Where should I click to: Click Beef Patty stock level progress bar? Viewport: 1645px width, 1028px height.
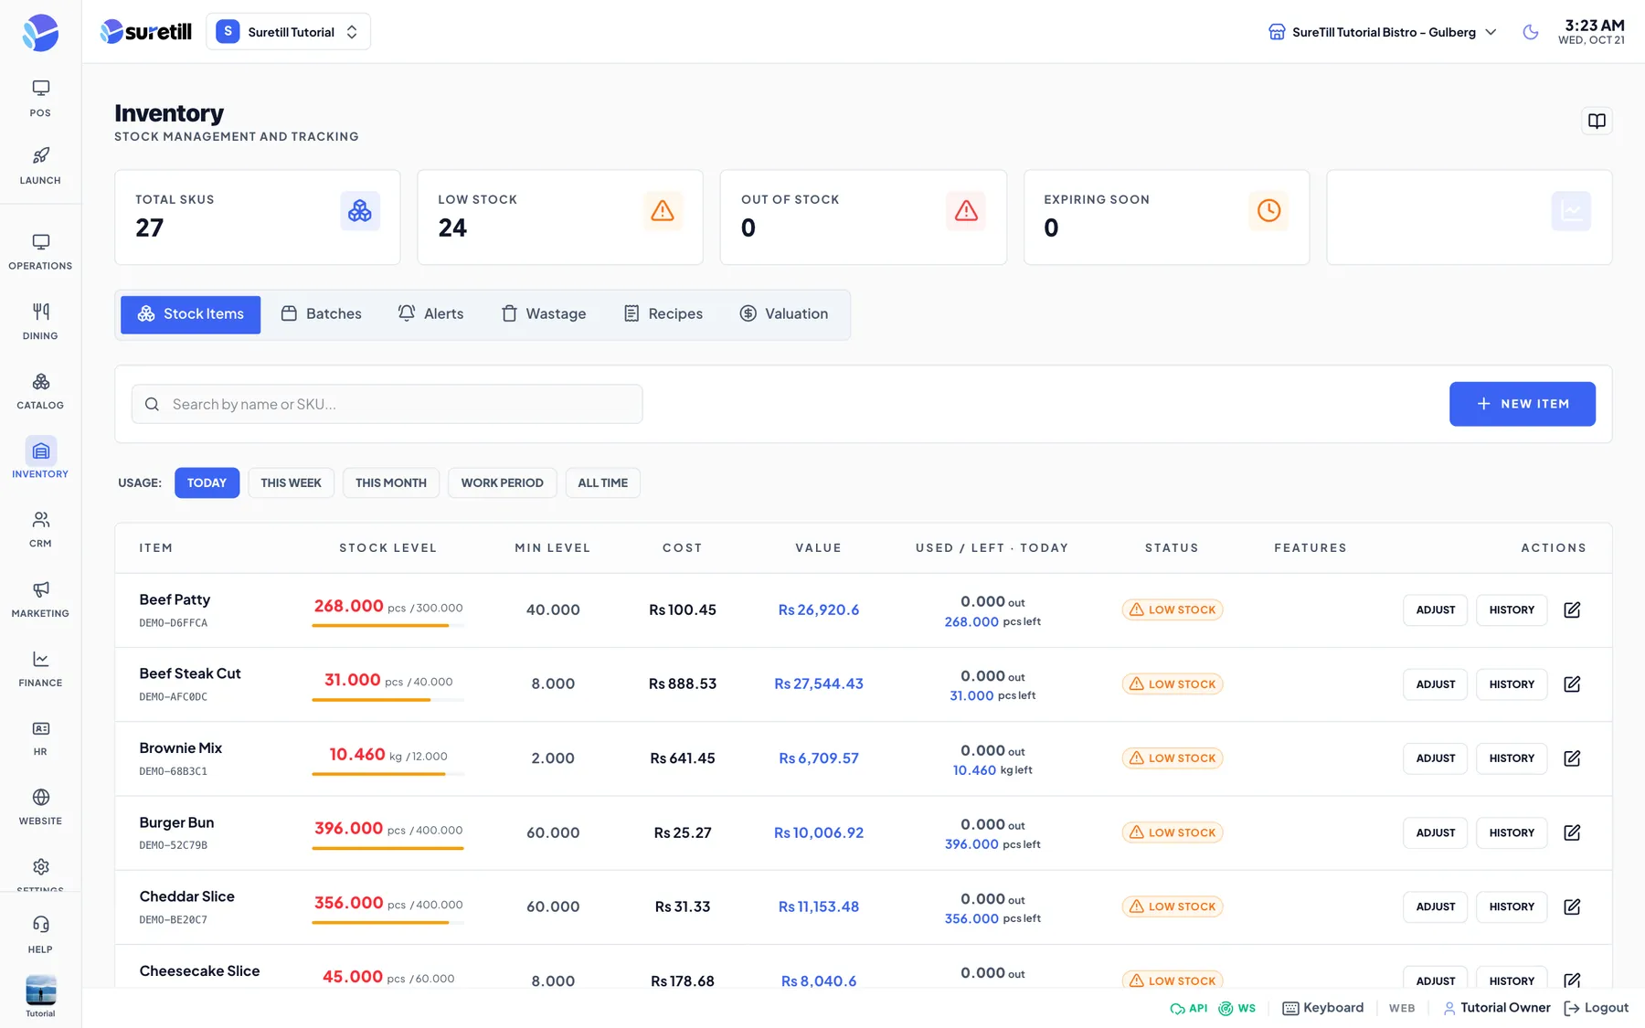[x=387, y=626]
